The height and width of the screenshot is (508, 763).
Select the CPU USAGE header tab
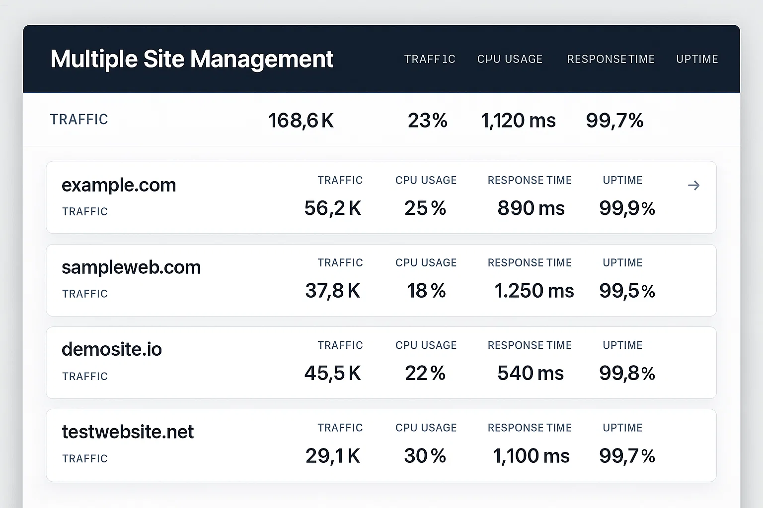coord(510,59)
